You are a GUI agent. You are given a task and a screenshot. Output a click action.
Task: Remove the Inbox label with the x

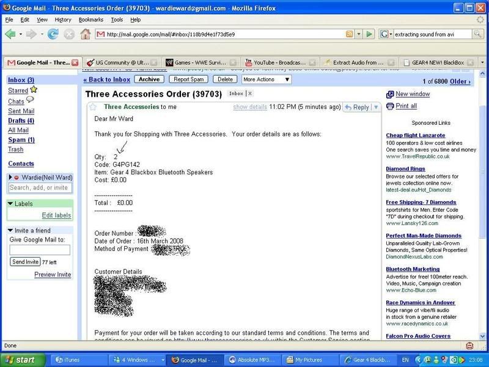[x=250, y=94]
